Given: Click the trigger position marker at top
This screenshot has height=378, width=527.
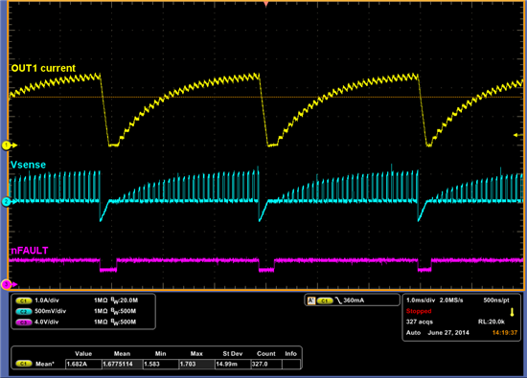Looking at the screenshot, I should [266, 4].
